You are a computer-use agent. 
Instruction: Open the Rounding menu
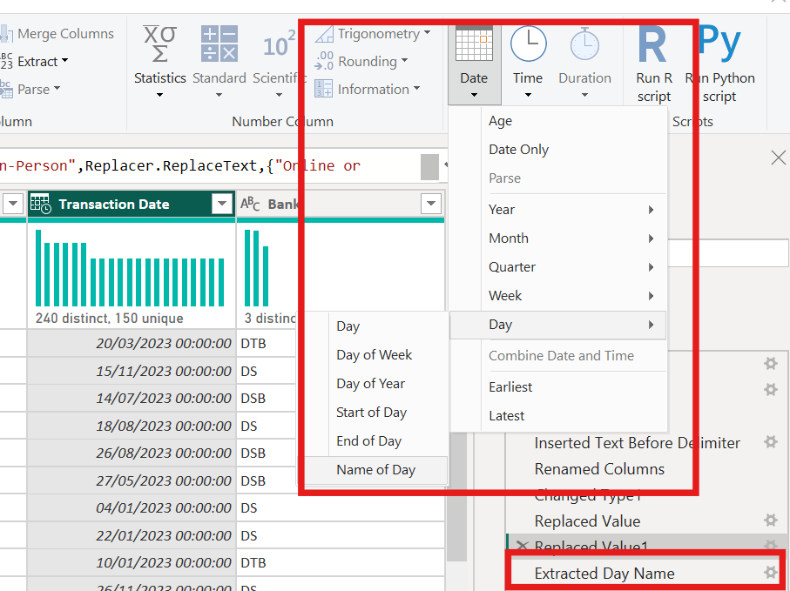click(361, 62)
